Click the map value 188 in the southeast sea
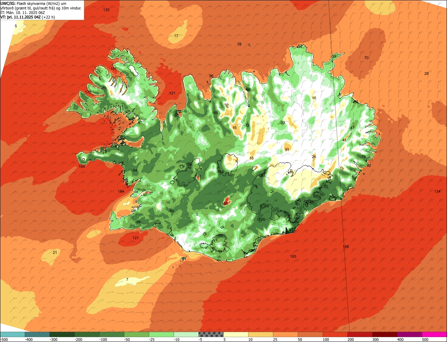 (346, 247)
